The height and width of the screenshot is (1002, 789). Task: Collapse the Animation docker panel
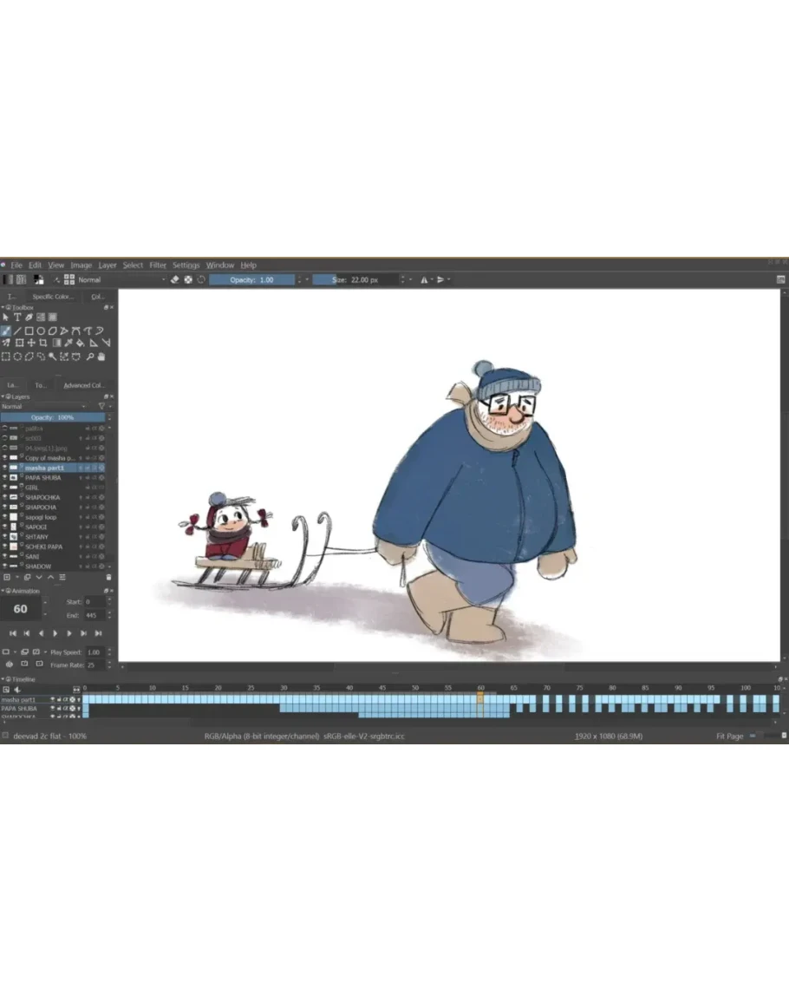[x=3, y=591]
